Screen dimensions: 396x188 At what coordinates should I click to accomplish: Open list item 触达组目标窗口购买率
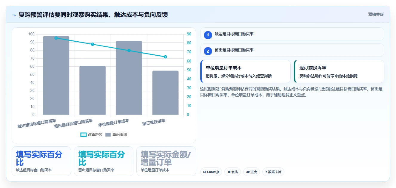pyautogui.click(x=292, y=34)
